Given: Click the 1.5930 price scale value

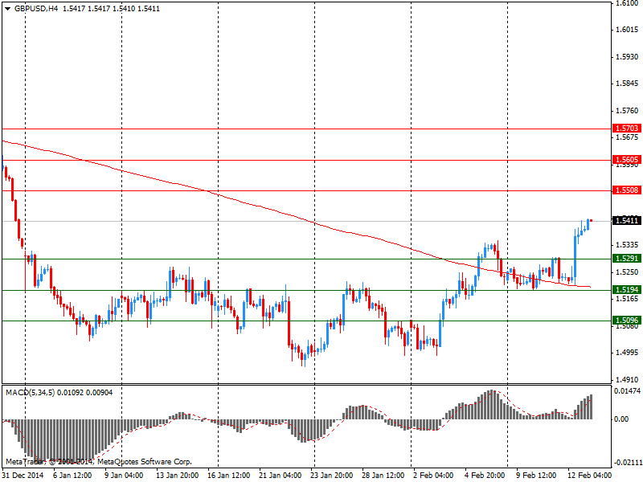Looking at the screenshot, I should click(627, 56).
